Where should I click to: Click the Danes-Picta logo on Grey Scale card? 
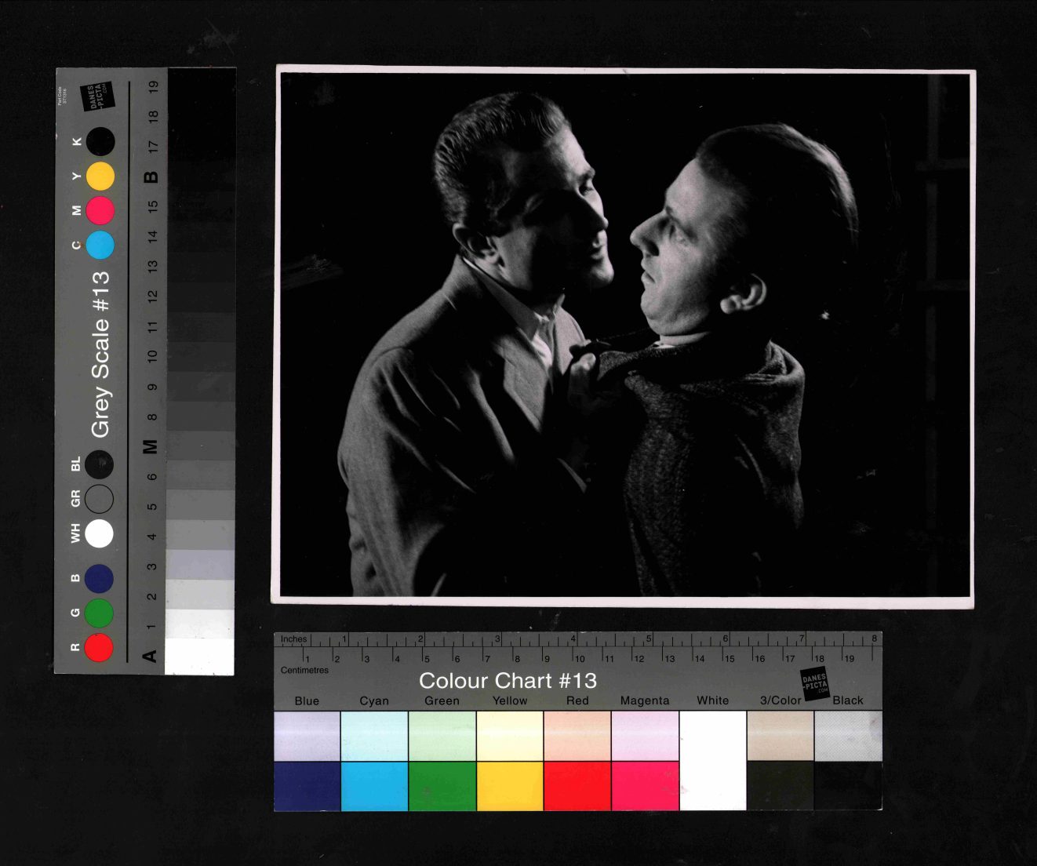(98, 97)
